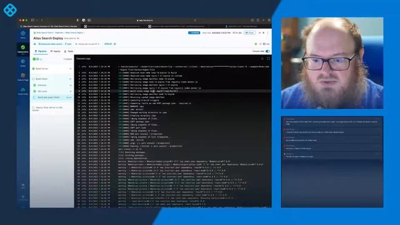Viewport: 400px width, 225px height.
Task: Select the Build Server stage row
Action: (x=52, y=69)
